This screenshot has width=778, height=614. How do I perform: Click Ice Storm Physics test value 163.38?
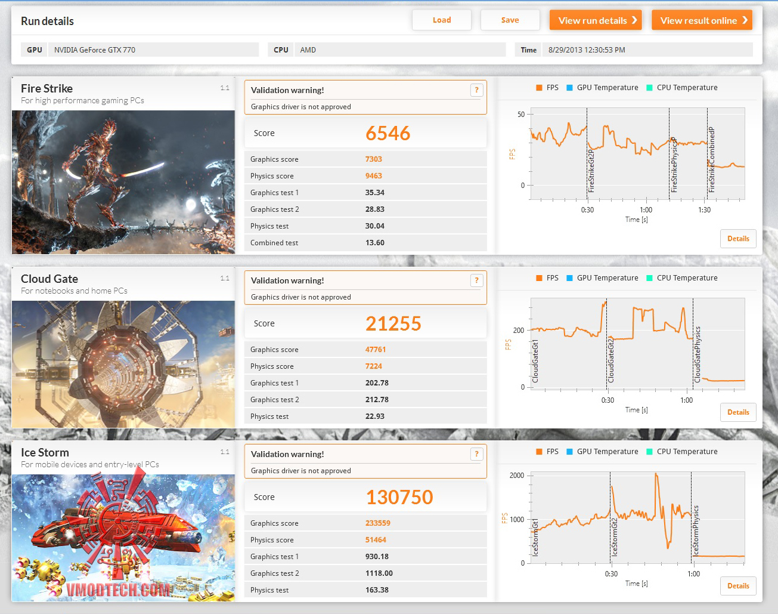point(377,590)
